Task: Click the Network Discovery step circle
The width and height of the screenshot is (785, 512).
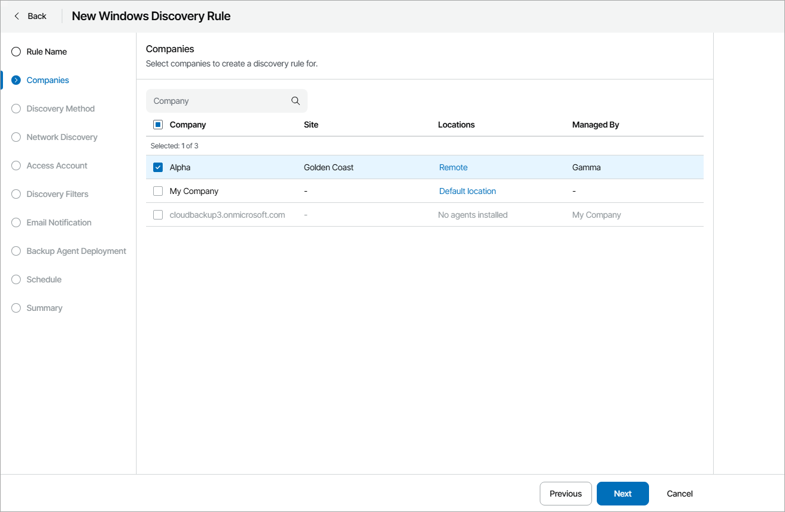Action: 16,137
